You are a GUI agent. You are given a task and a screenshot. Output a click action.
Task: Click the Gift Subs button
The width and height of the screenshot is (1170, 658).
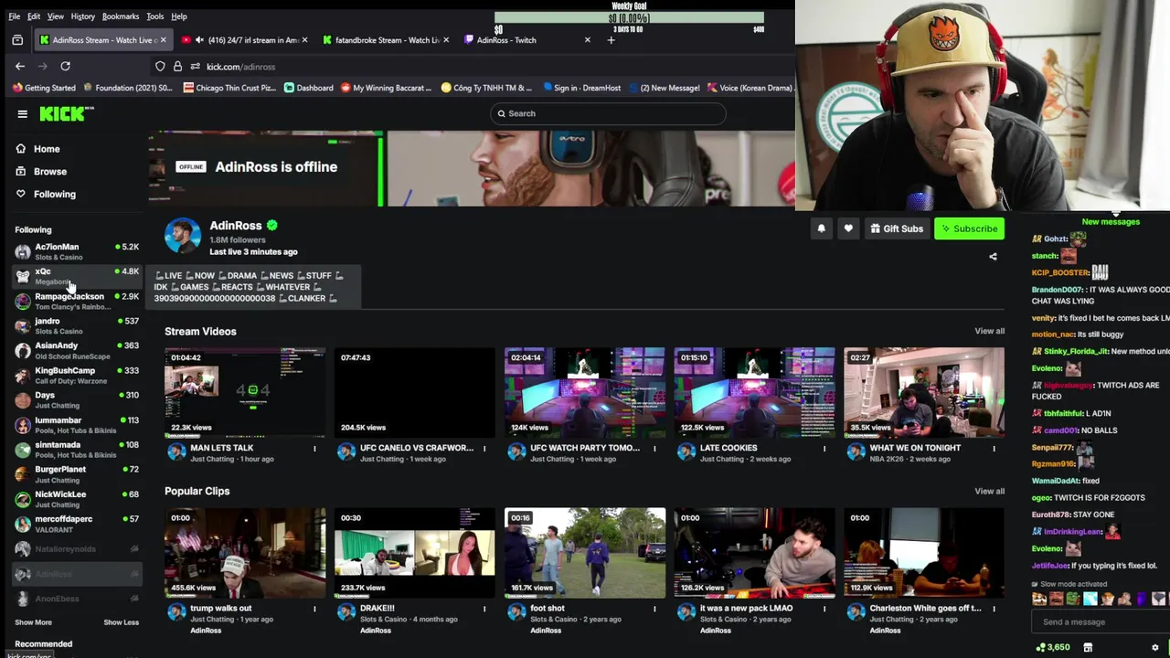897,228
